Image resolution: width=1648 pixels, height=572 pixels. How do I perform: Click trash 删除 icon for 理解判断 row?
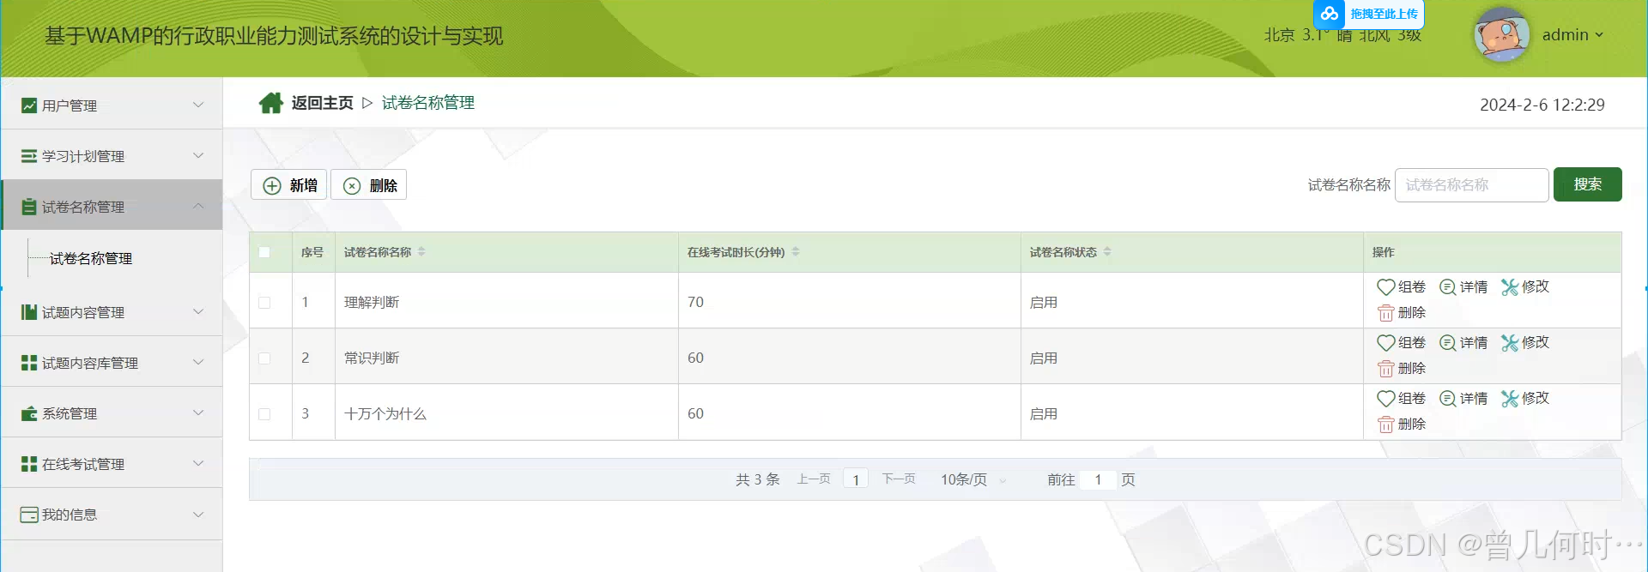[x=1386, y=313]
